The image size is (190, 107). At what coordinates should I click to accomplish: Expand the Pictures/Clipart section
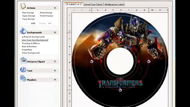(55, 62)
